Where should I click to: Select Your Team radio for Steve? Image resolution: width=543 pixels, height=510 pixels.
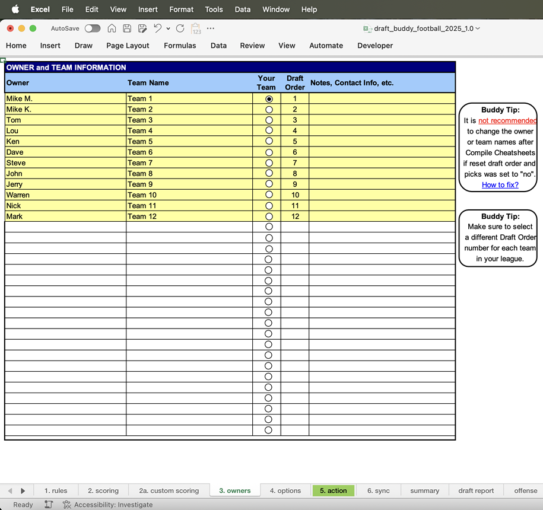(269, 162)
